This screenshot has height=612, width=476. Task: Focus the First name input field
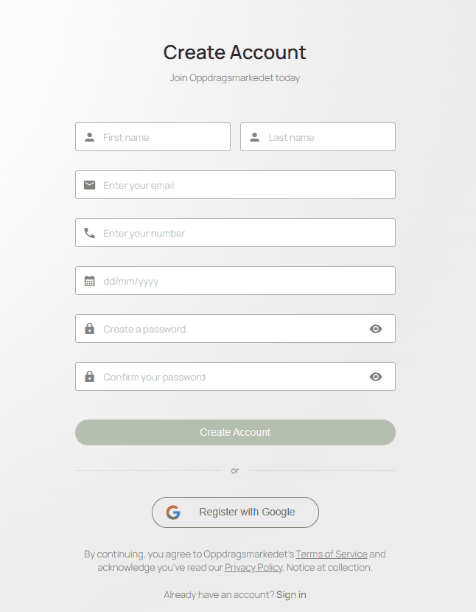[x=162, y=137]
